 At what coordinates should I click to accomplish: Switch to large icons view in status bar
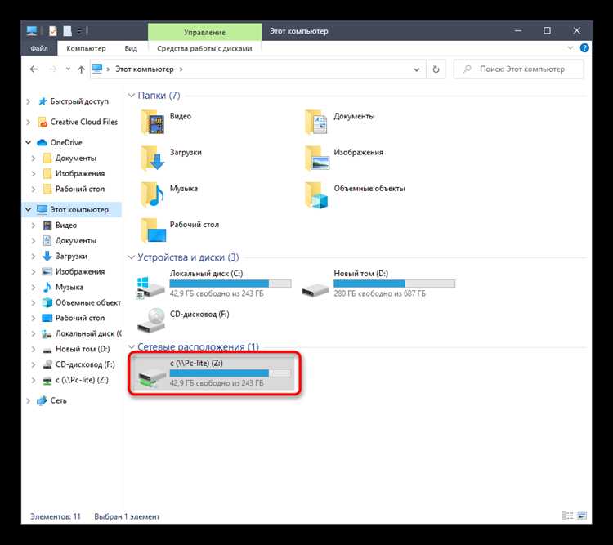pos(582,516)
